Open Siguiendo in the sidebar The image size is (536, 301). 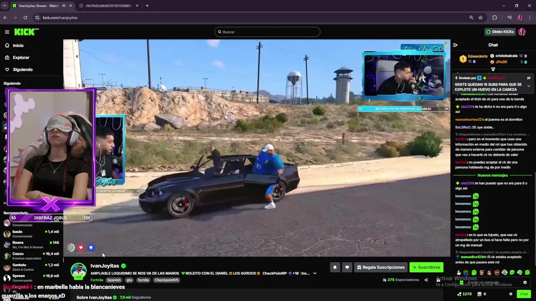tap(23, 69)
